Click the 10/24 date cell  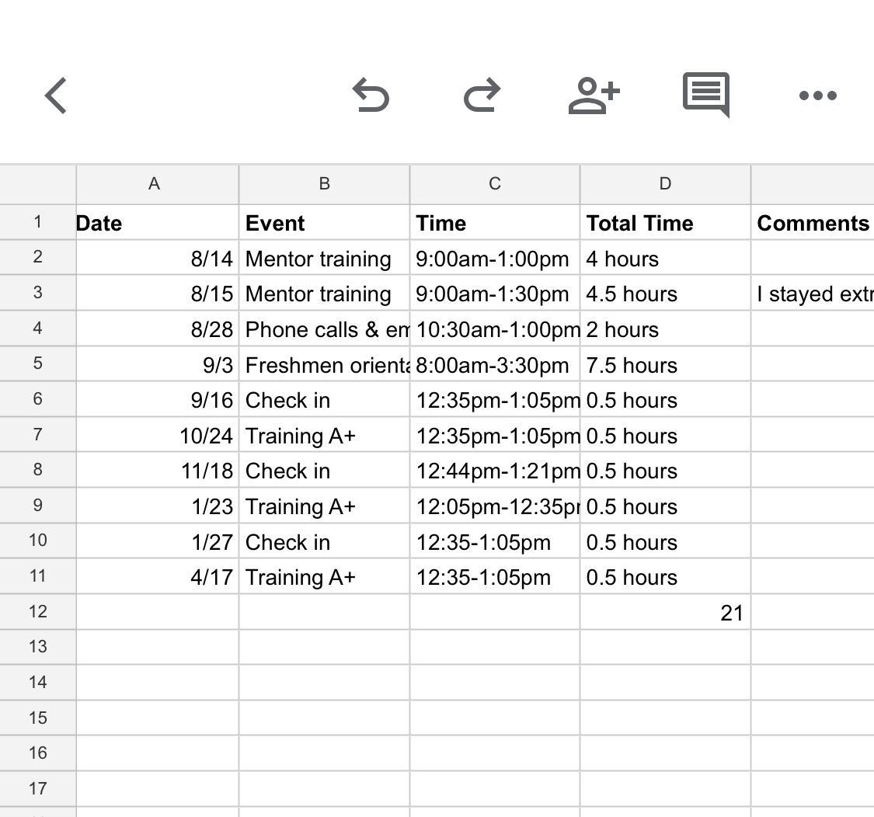tap(158, 436)
